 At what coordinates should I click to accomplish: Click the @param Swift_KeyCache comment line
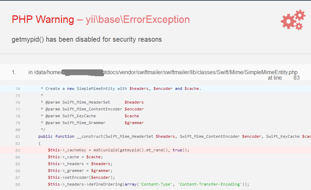pyautogui.click(x=90, y=116)
